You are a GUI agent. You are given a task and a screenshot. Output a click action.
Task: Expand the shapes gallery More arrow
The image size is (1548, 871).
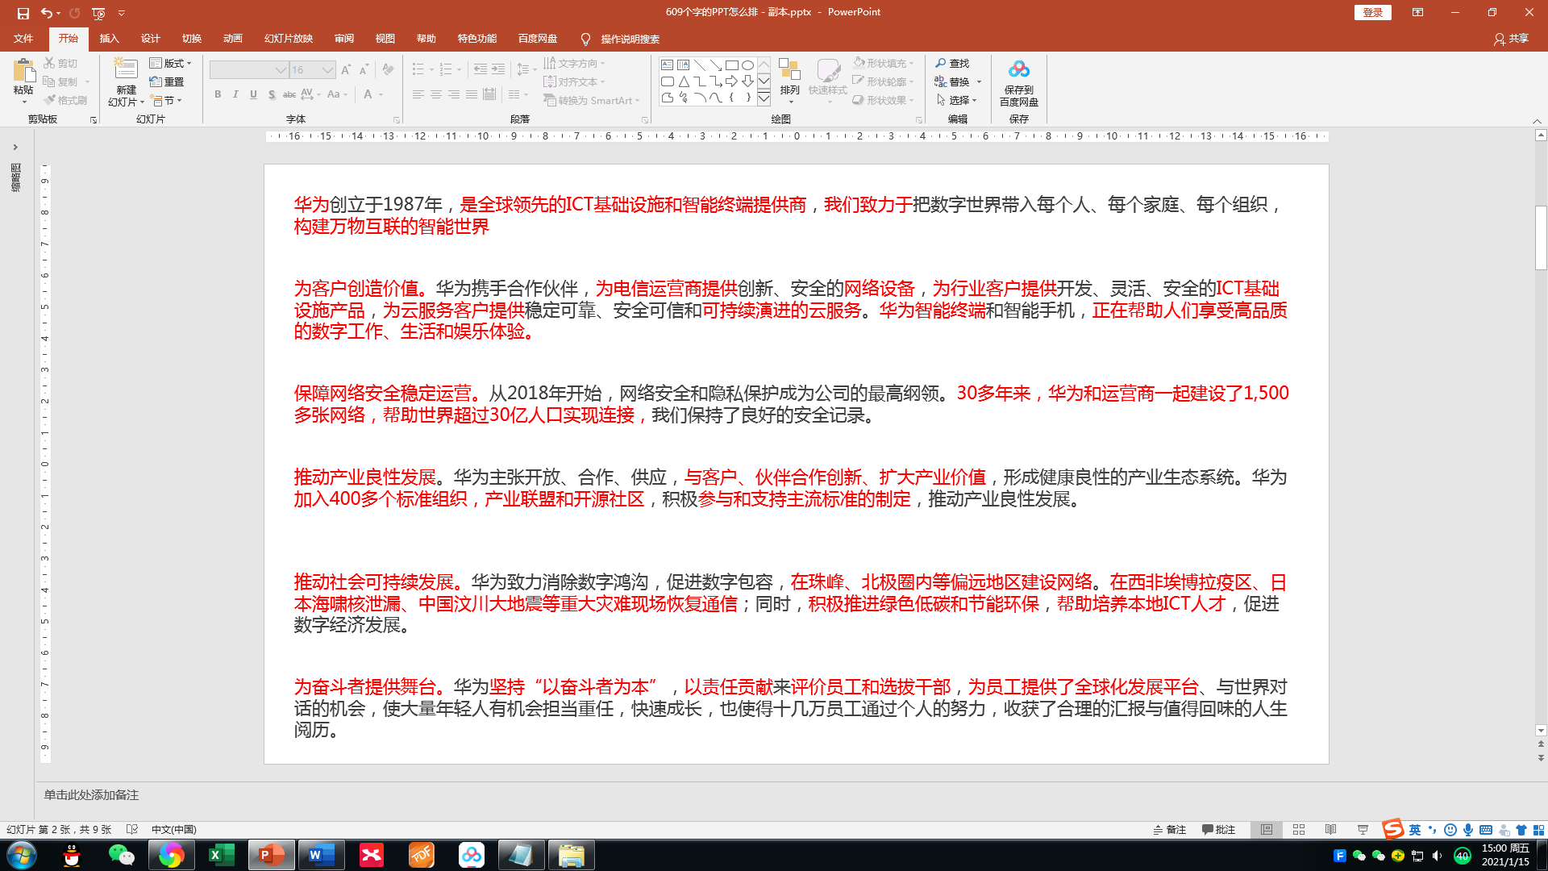(764, 98)
